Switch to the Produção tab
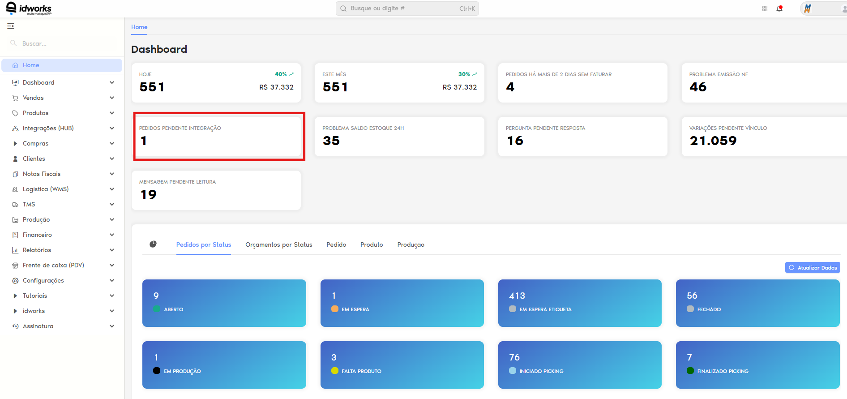847x399 pixels. point(411,245)
